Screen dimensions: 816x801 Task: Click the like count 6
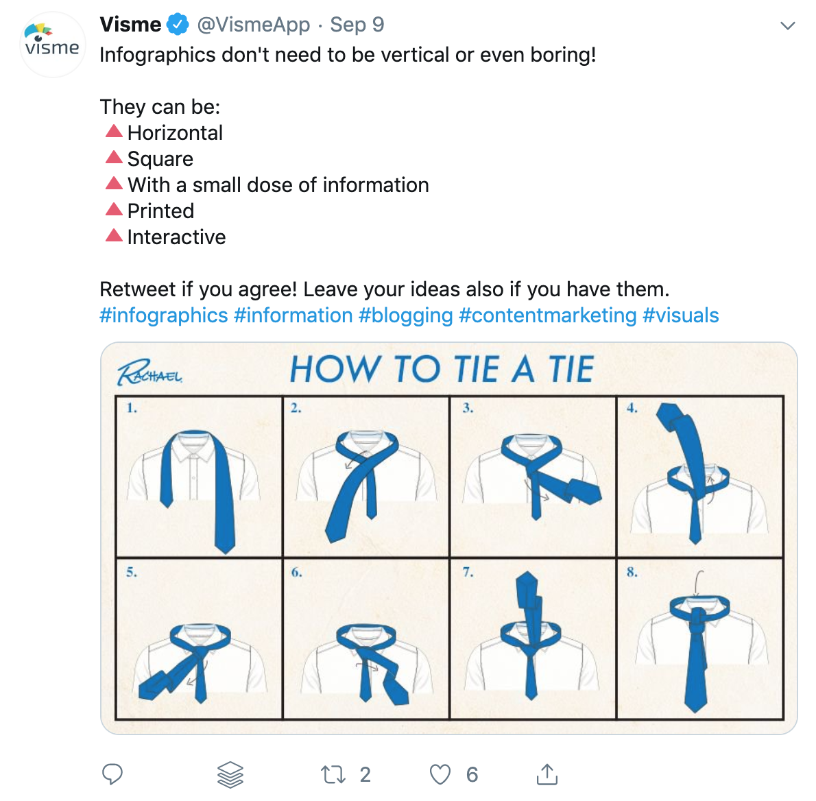click(472, 774)
